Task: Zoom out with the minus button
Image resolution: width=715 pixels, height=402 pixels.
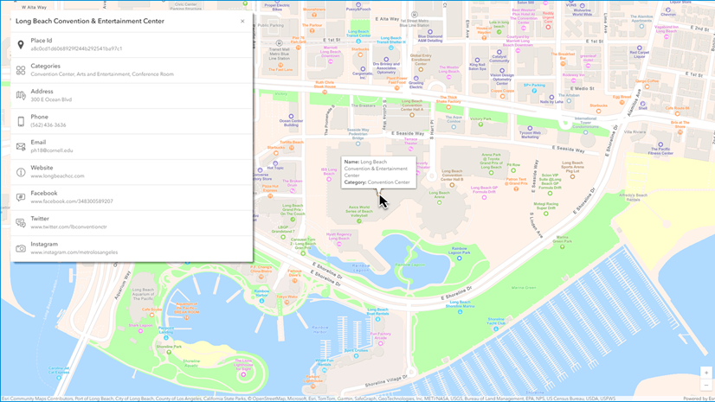Action: pyautogui.click(x=706, y=385)
